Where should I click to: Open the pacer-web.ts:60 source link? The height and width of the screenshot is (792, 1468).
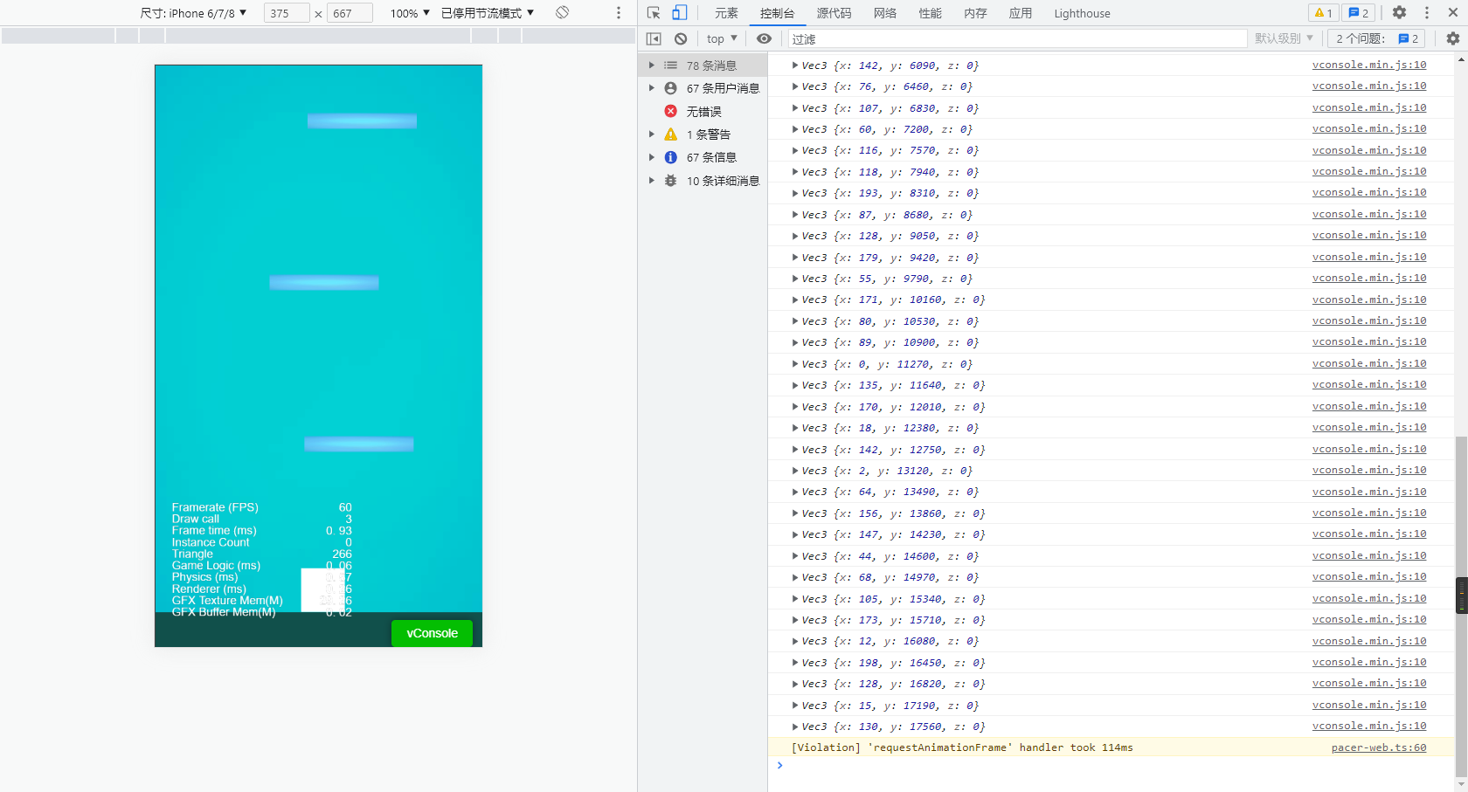(x=1379, y=747)
